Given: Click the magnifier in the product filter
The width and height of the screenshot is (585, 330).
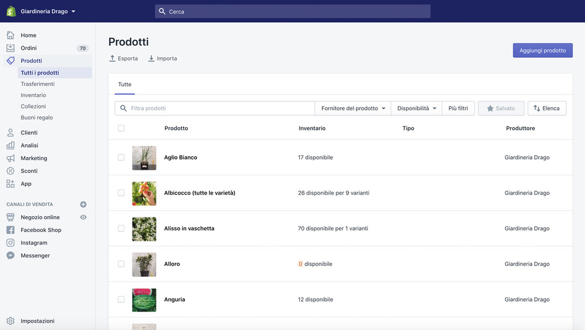Looking at the screenshot, I should 123,108.
